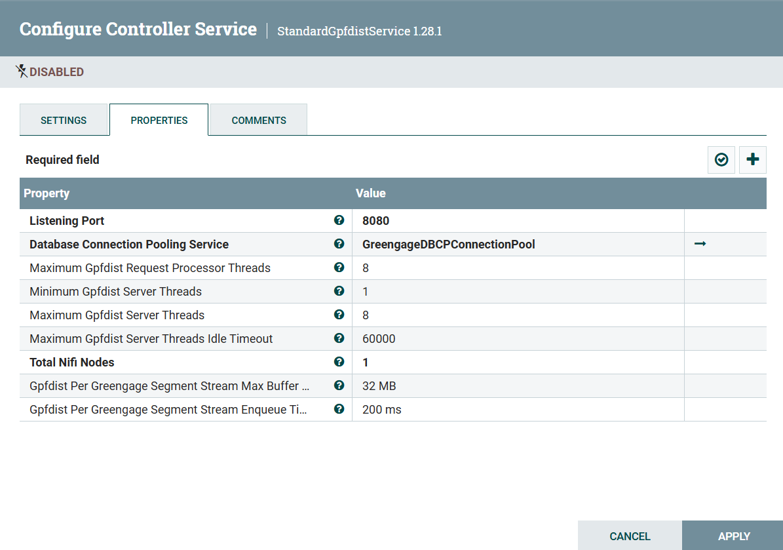Open help for Total Nifi Nodes
Image resolution: width=783 pixels, height=550 pixels.
click(339, 362)
